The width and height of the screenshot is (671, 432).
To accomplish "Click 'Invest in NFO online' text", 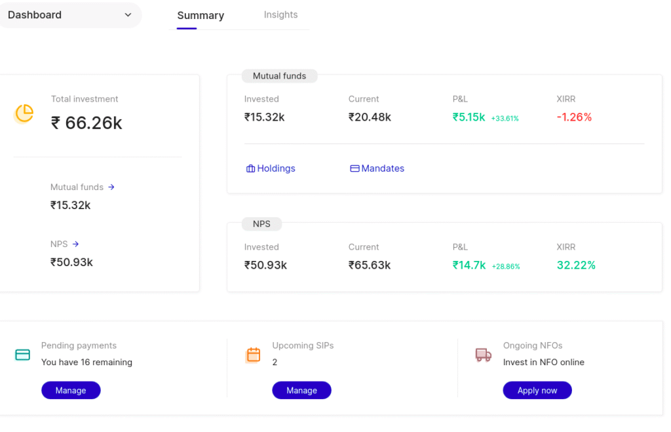I will coord(543,363).
